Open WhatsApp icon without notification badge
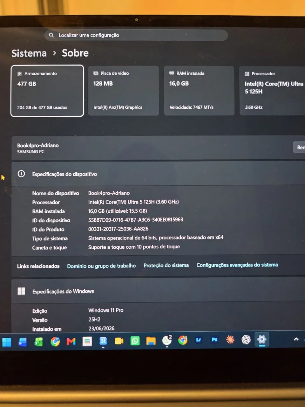This screenshot has height=407, width=305. (135, 341)
